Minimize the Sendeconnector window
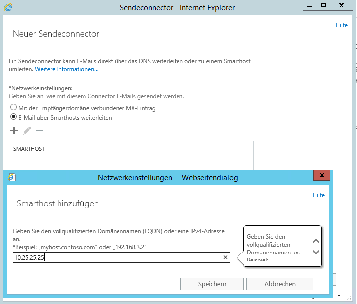357x304 pixels. pos(310,6)
